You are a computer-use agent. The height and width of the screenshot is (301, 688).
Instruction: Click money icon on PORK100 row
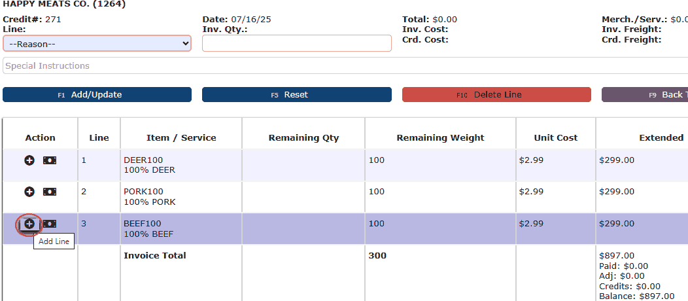(x=50, y=192)
